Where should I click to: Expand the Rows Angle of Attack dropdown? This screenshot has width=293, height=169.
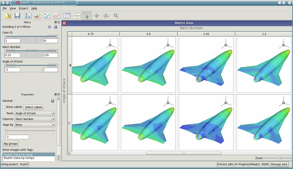point(35,114)
